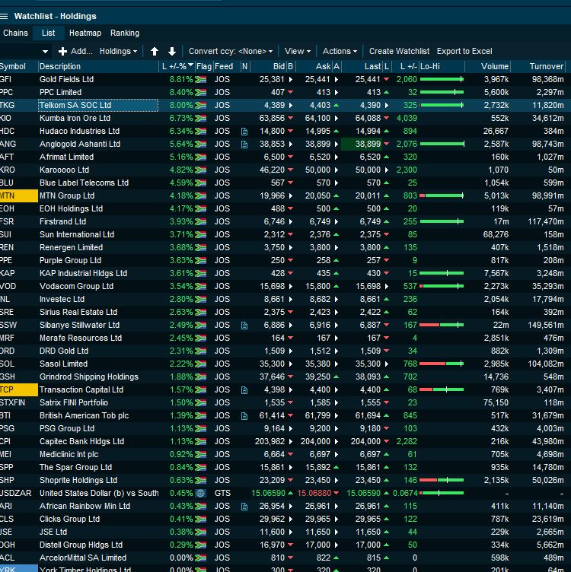The height and width of the screenshot is (572, 571).
Task: Expand the Holdings dropdown
Action: click(x=118, y=52)
